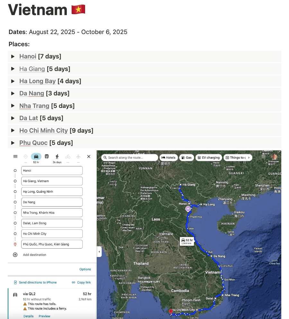Filter map by EV charging chip
Viewport: 289px width, 319px height.
(208, 157)
